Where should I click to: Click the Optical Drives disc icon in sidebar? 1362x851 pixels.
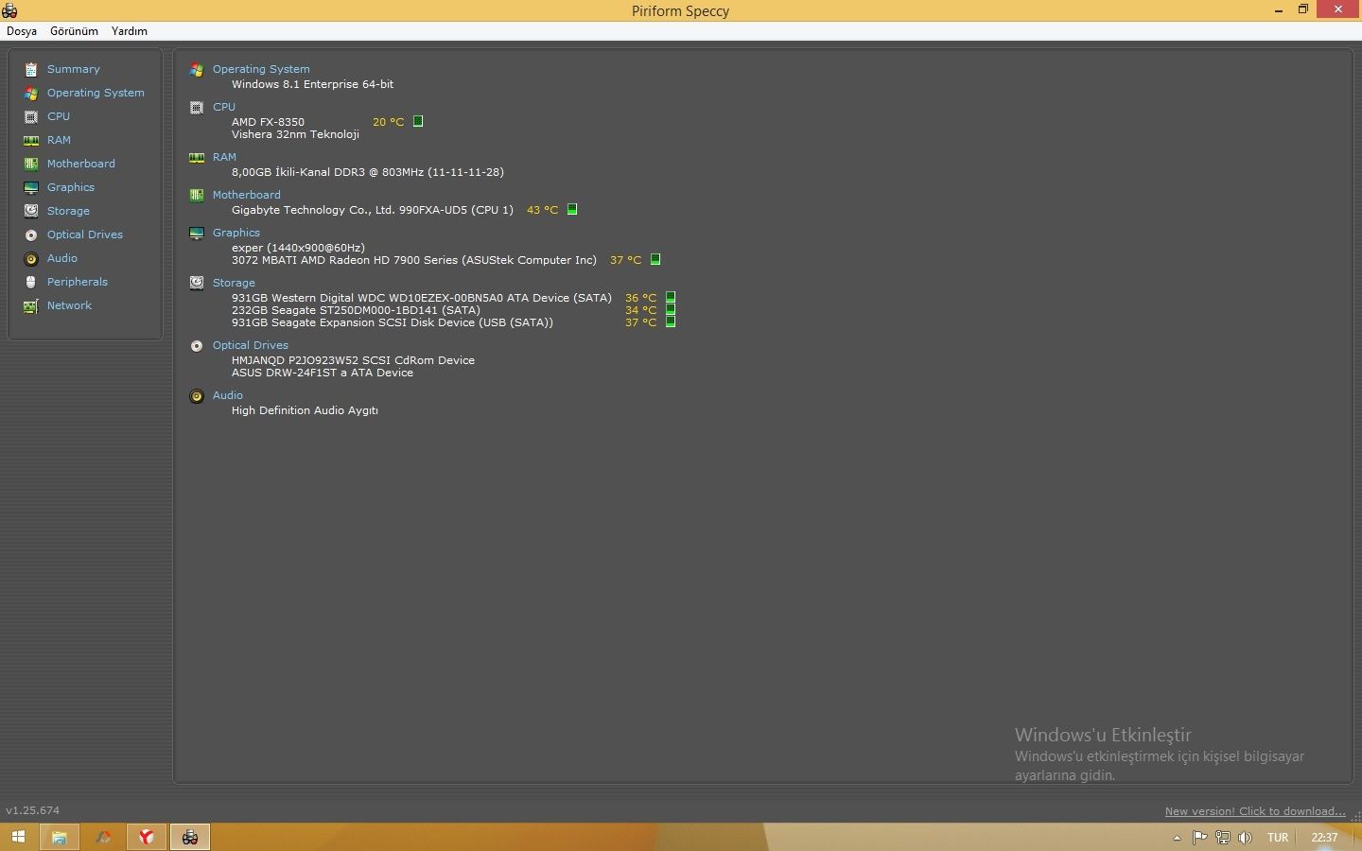31,234
